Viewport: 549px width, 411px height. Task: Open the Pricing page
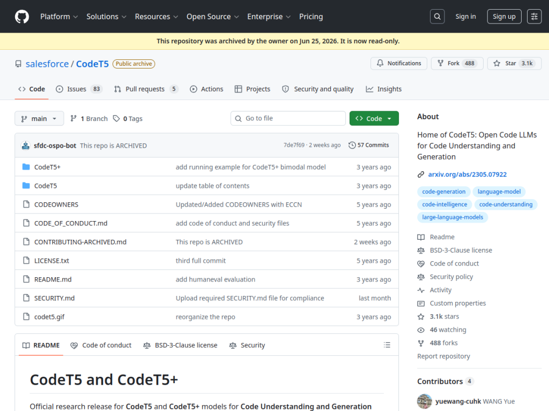coord(311,17)
